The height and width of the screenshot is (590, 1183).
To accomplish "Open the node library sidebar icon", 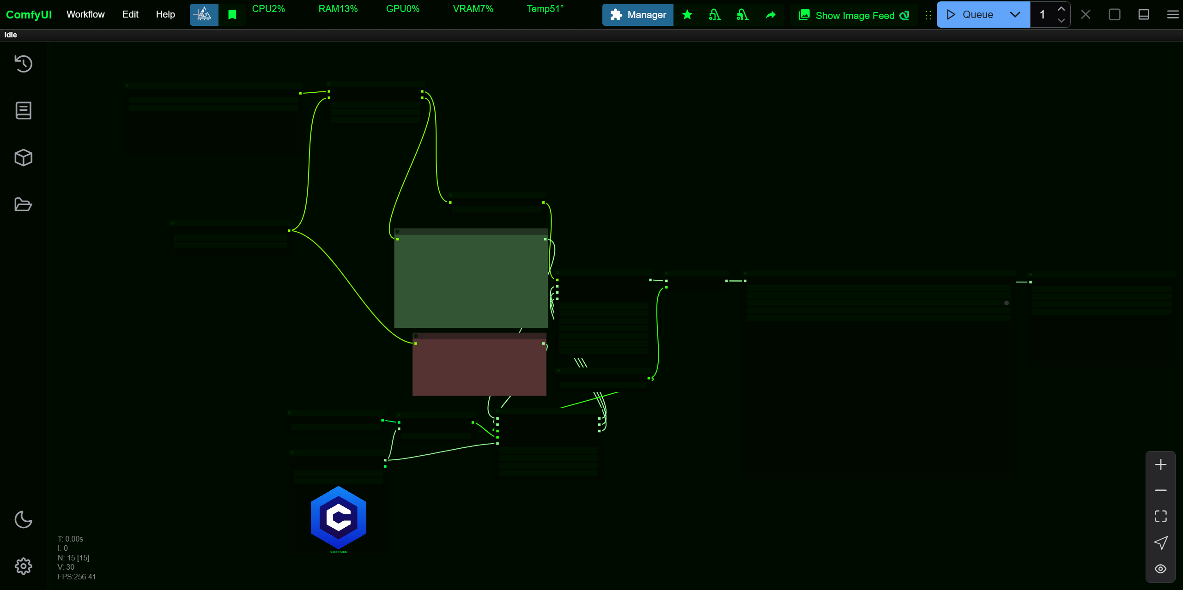I will click(x=23, y=111).
